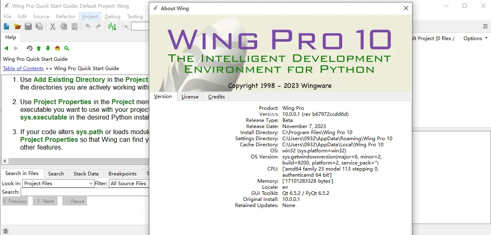Click the 'Beta' release type value
This screenshot has height=235, width=491.
(288, 120)
